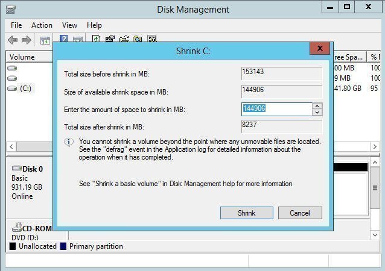Screen dimensions: 385x271
Task: Click the Back arrow toolbar icon
Action: [x=12, y=40]
